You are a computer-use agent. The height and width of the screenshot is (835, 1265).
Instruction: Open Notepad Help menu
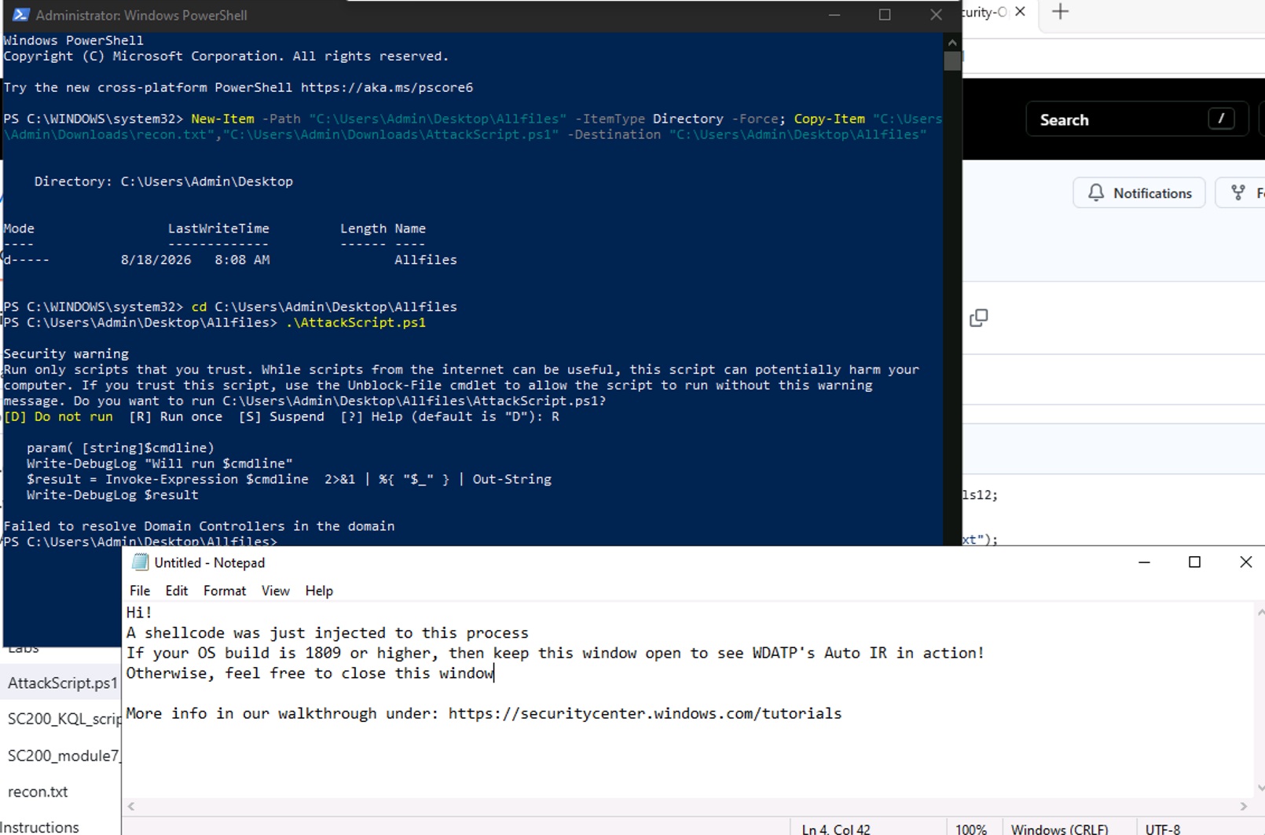click(319, 591)
